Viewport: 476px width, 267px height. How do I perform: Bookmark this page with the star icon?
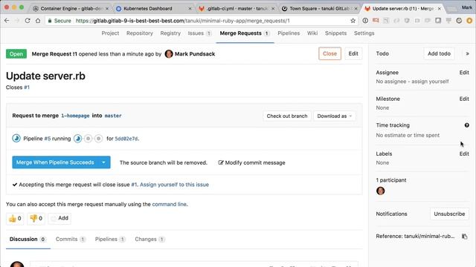click(353, 21)
